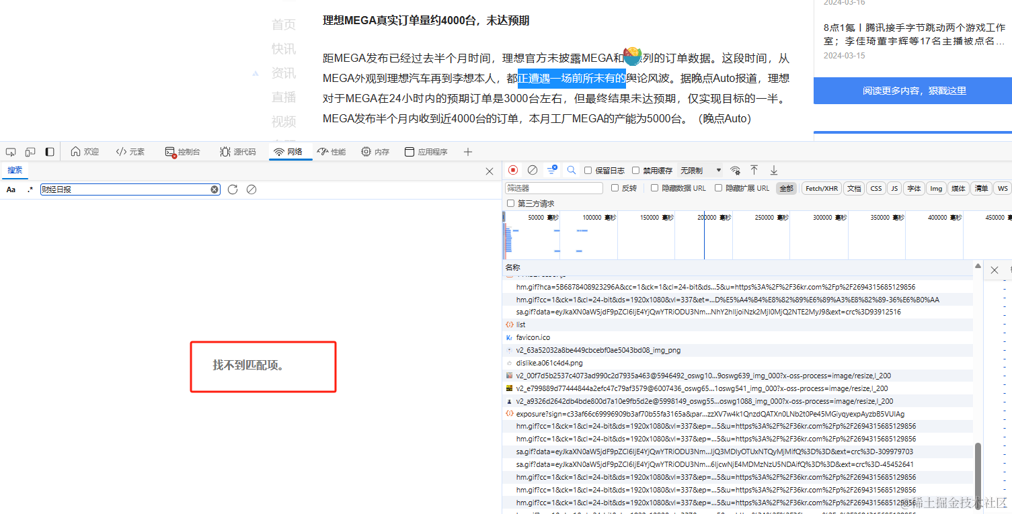Clear network log with the circle-slash icon
This screenshot has height=514, width=1012.
coord(533,170)
